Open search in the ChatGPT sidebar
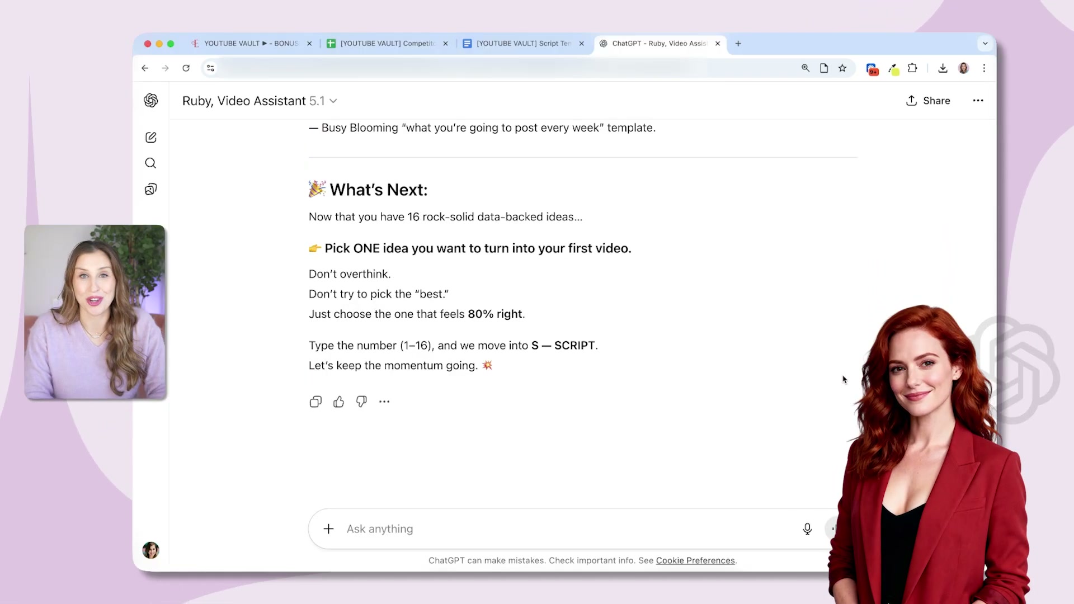The image size is (1074, 604). tap(150, 163)
